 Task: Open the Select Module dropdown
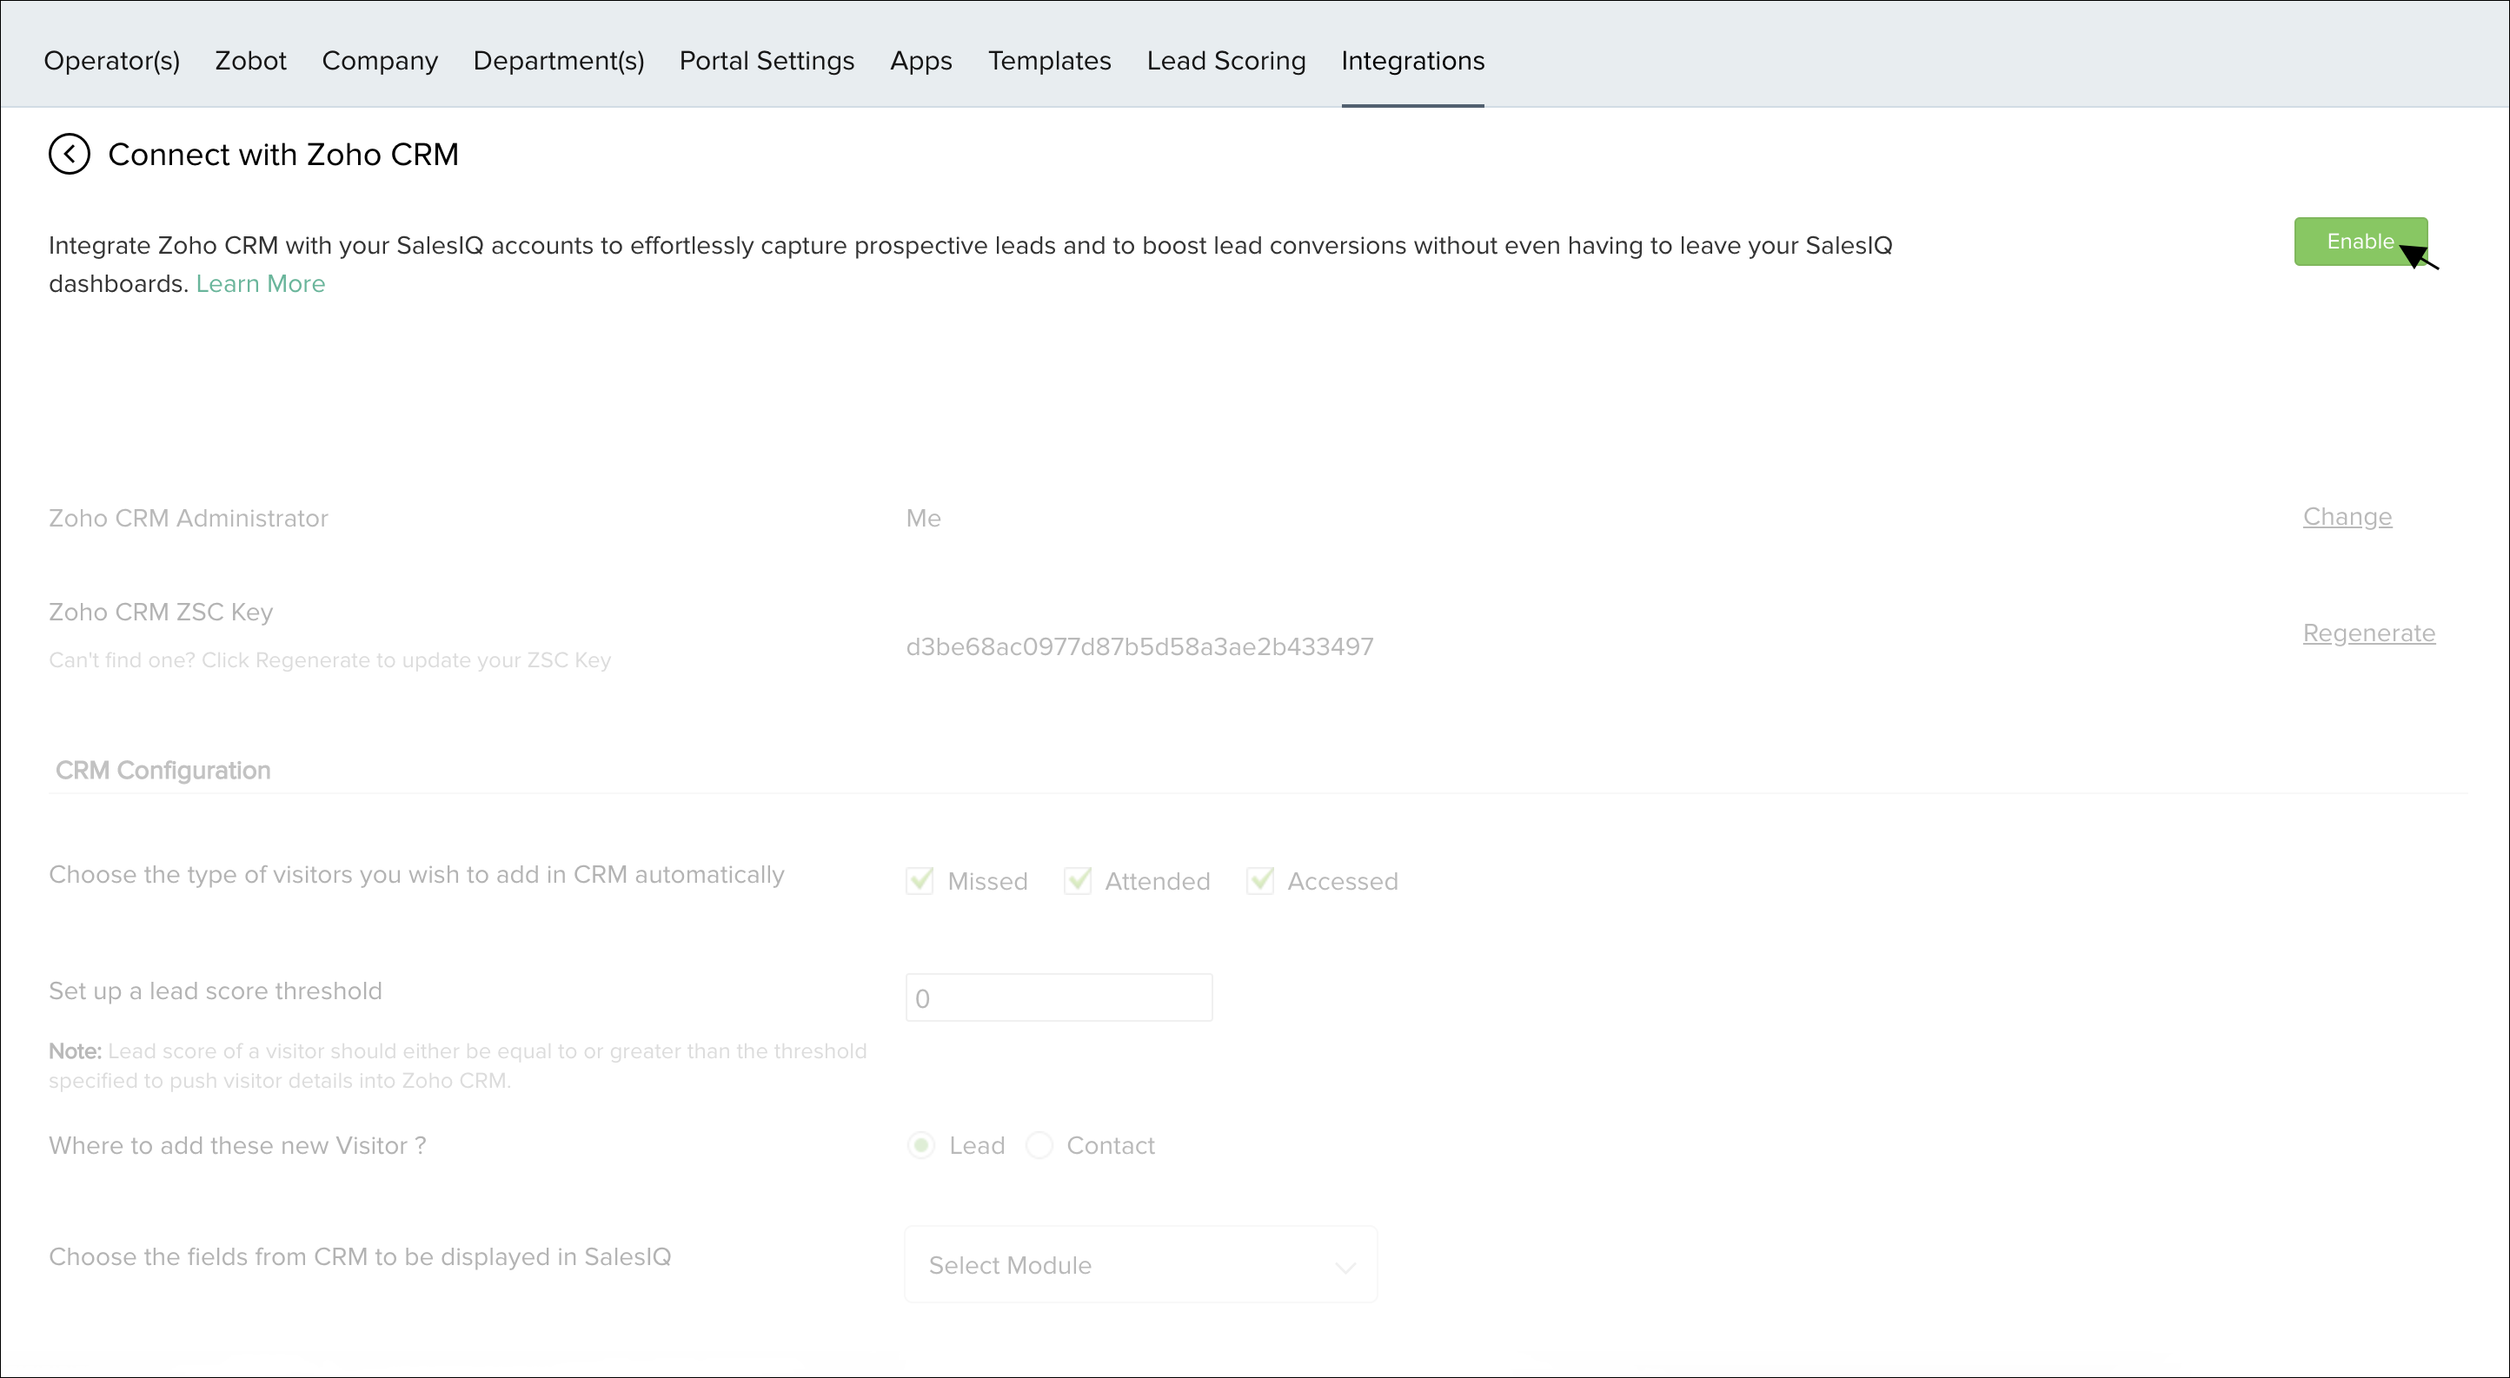tap(1141, 1264)
